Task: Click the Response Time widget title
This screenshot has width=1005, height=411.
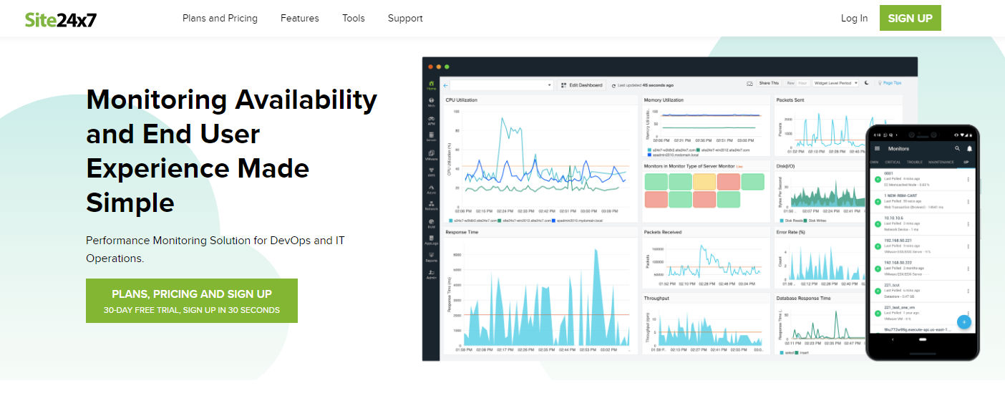Action: [x=462, y=232]
